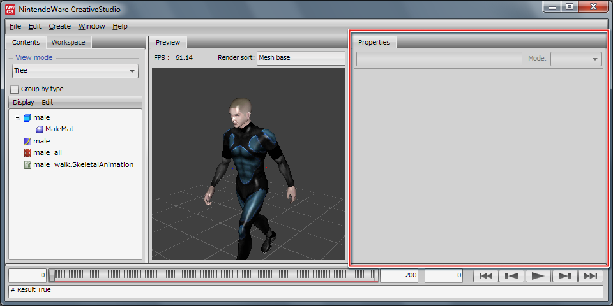Collapse the male model tree node
Screen dimensions: 613x306
pos(17,118)
